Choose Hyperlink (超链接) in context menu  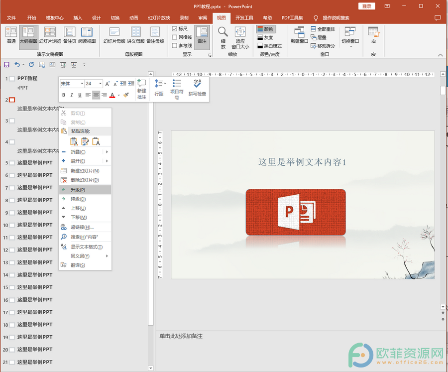(85, 227)
